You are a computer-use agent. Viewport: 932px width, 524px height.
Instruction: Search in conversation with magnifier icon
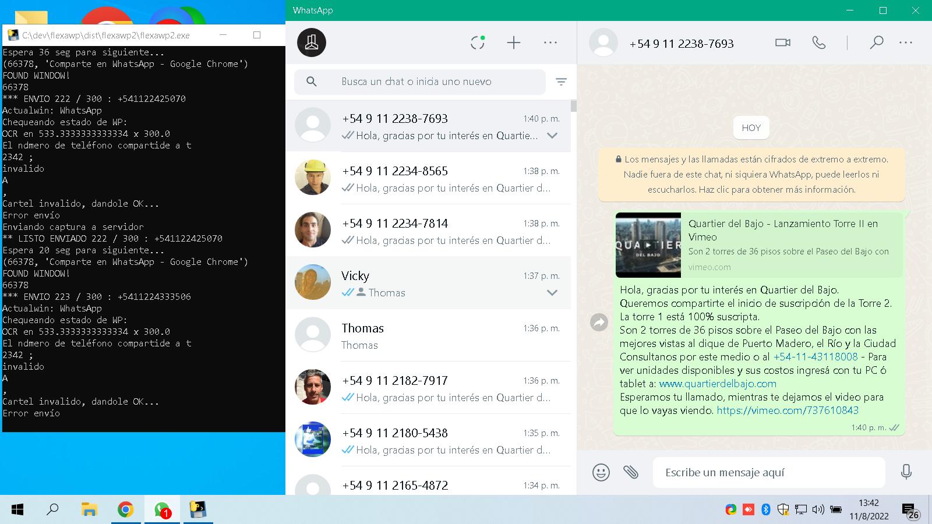pyautogui.click(x=876, y=43)
